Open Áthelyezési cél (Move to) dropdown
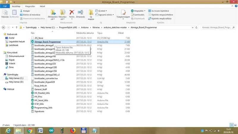238x134 pixels. (53, 18)
